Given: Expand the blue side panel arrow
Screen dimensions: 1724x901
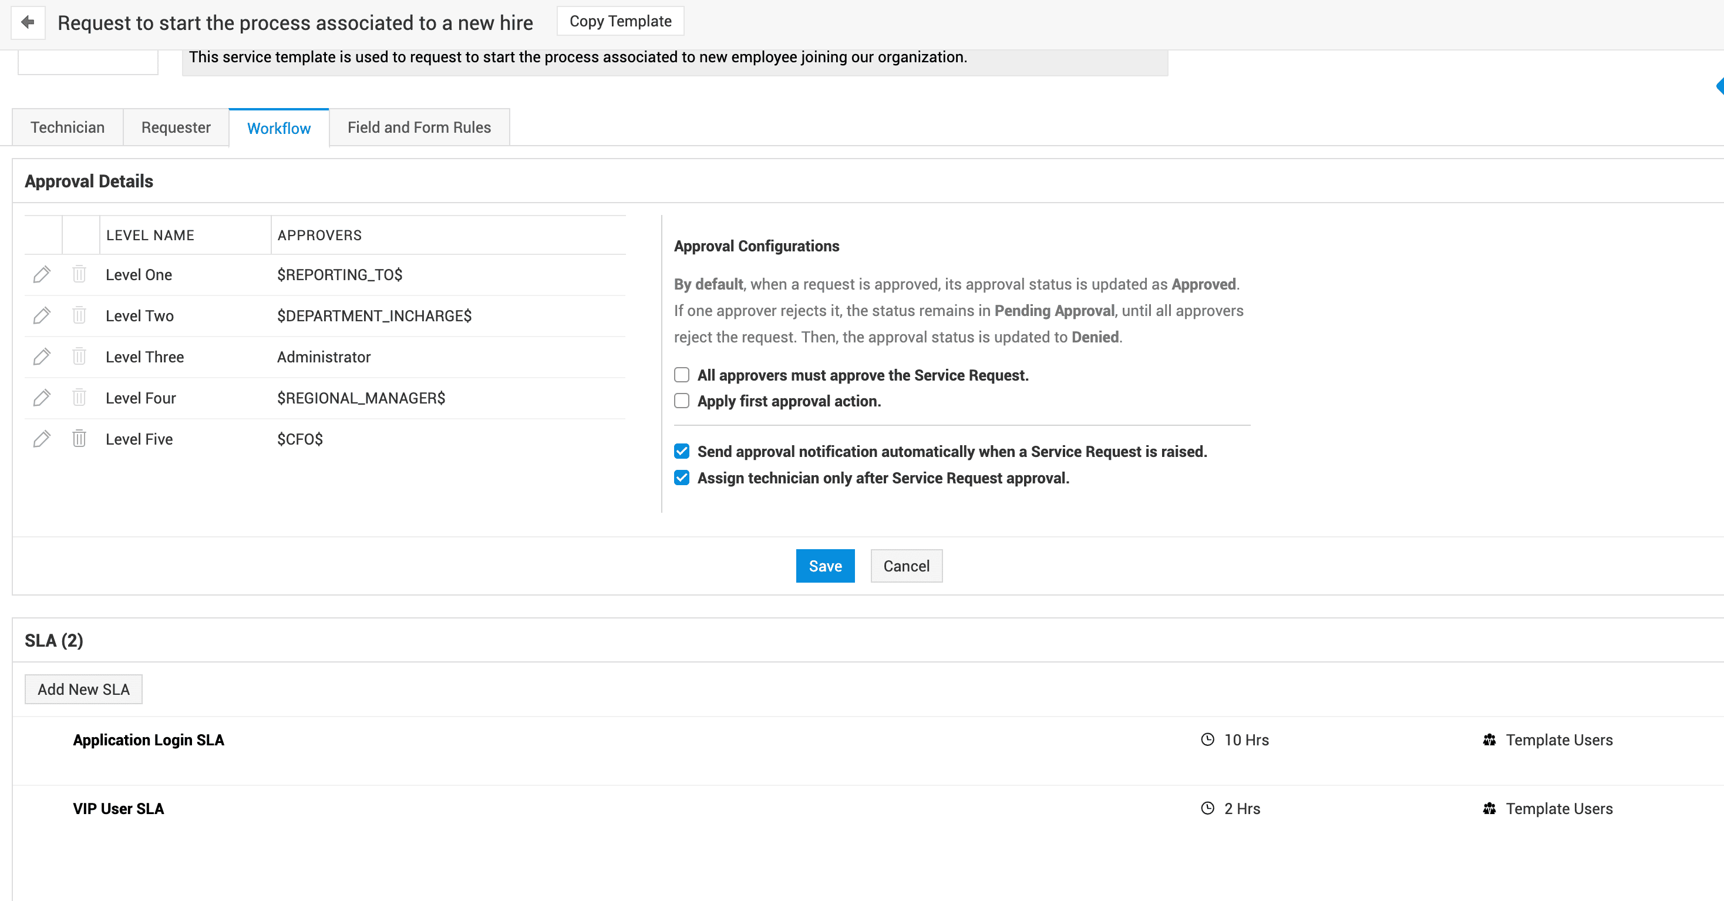Looking at the screenshot, I should (x=1719, y=86).
